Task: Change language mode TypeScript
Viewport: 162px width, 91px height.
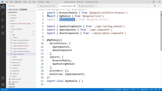Action: (144, 89)
